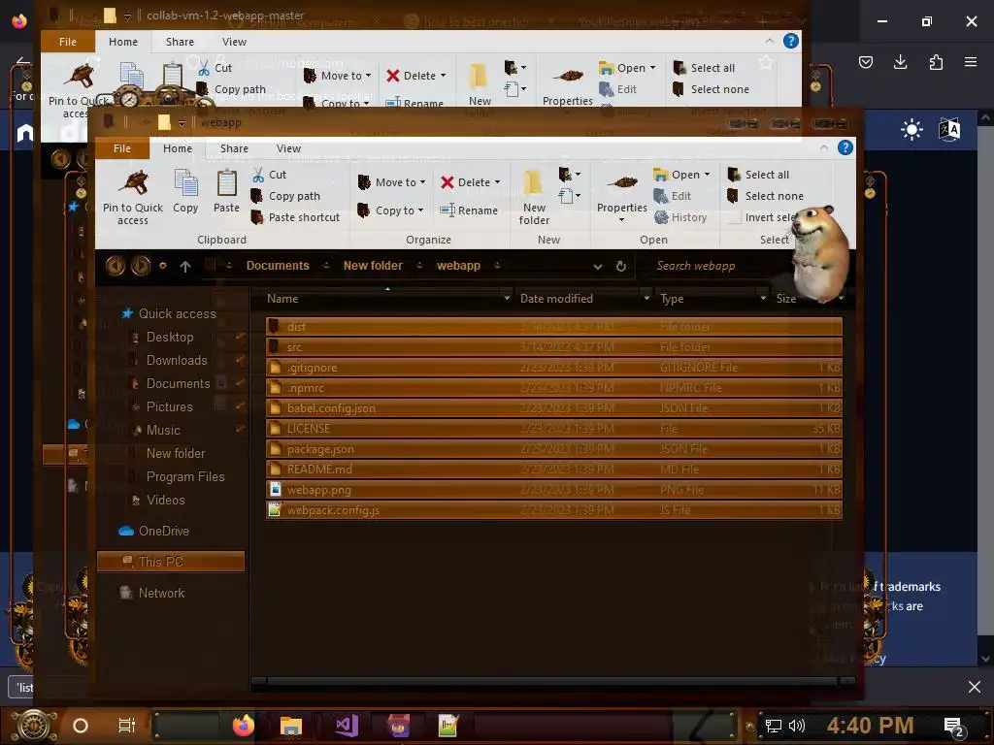Select the webpack.config.js file
Screen dimensions: 994x745
click(x=554, y=510)
